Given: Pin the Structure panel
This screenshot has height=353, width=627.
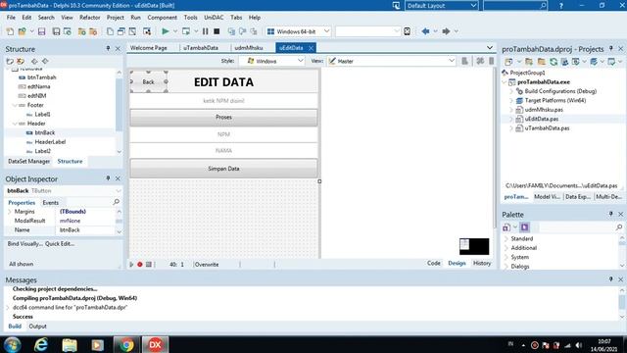Looking at the screenshot, I should click(x=108, y=48).
